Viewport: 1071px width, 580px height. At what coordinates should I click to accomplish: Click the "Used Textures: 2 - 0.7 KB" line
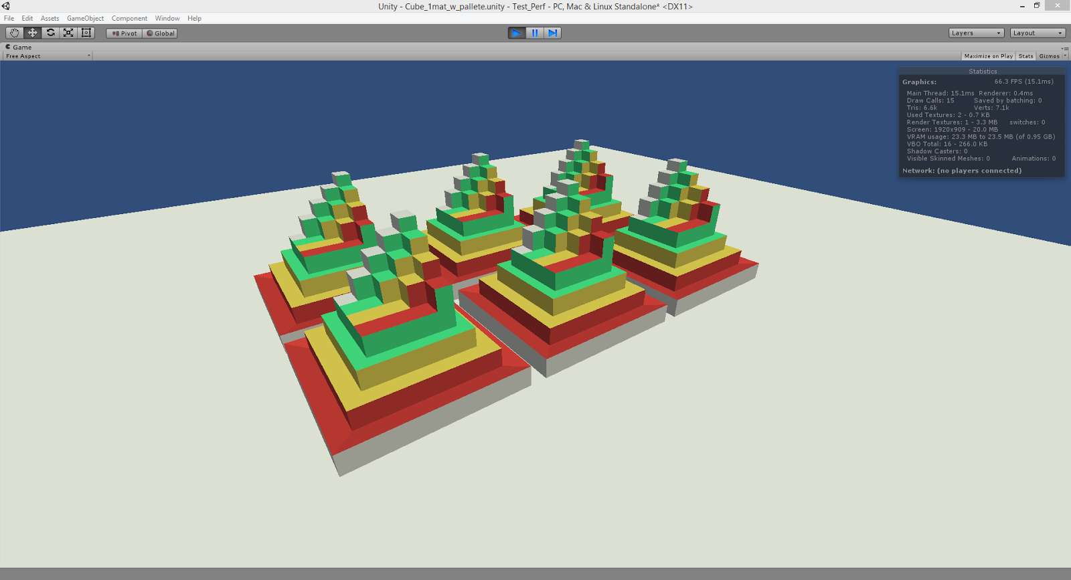[x=948, y=115]
